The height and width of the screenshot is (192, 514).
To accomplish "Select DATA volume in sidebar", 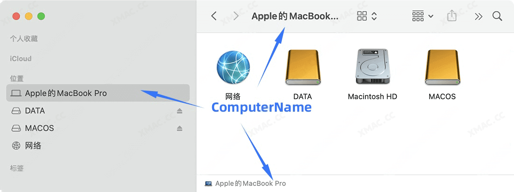I will [98, 111].
